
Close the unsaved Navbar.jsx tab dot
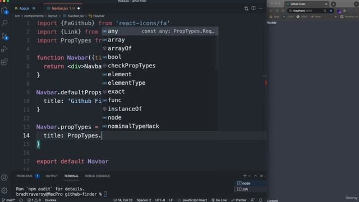79,8
